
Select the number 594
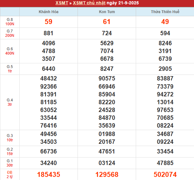click(x=165, y=33)
